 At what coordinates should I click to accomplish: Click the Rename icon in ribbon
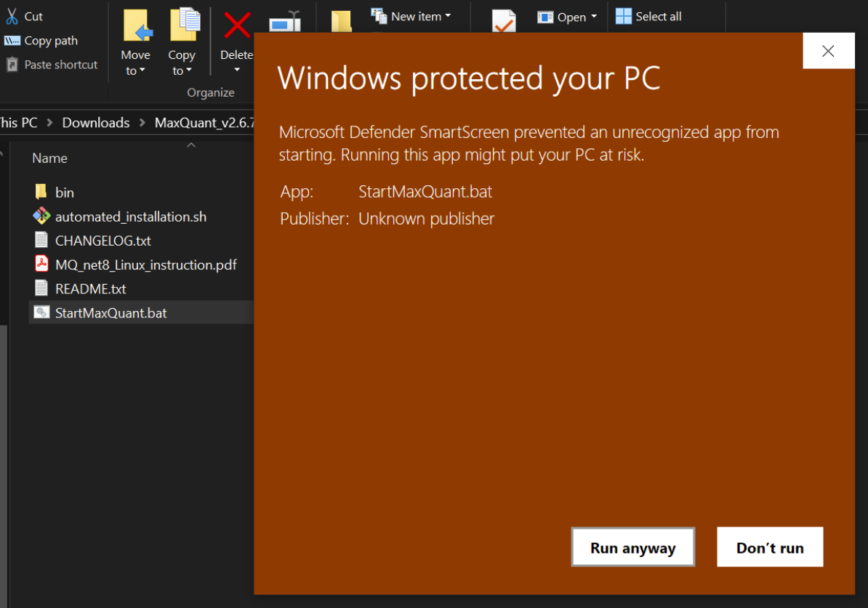click(x=284, y=22)
